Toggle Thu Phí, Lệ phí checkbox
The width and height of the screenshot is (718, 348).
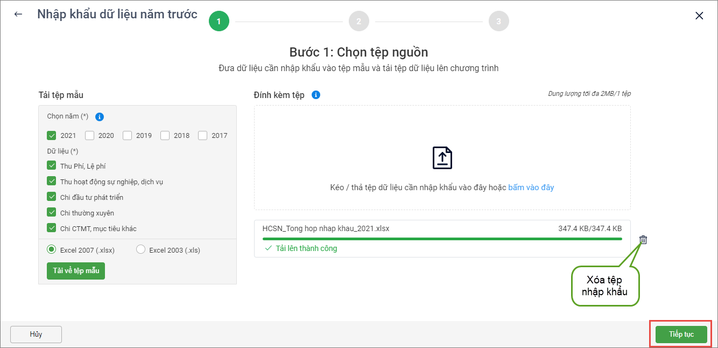[52, 166]
